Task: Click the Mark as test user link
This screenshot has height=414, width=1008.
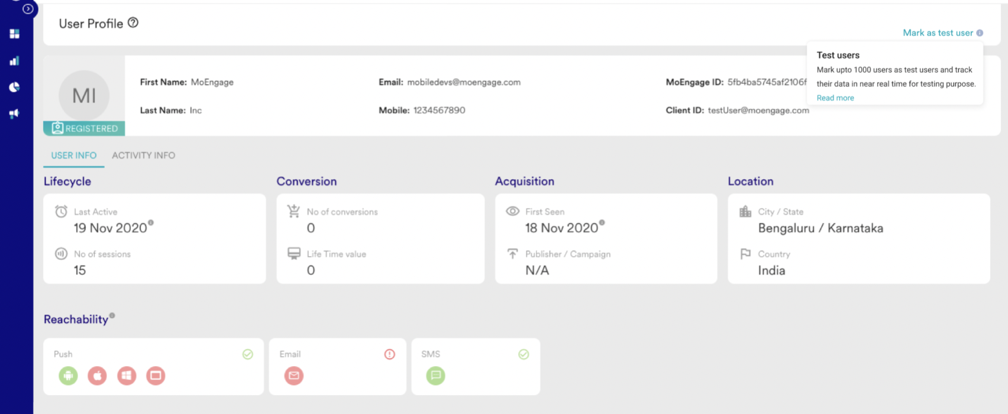Action: point(938,33)
